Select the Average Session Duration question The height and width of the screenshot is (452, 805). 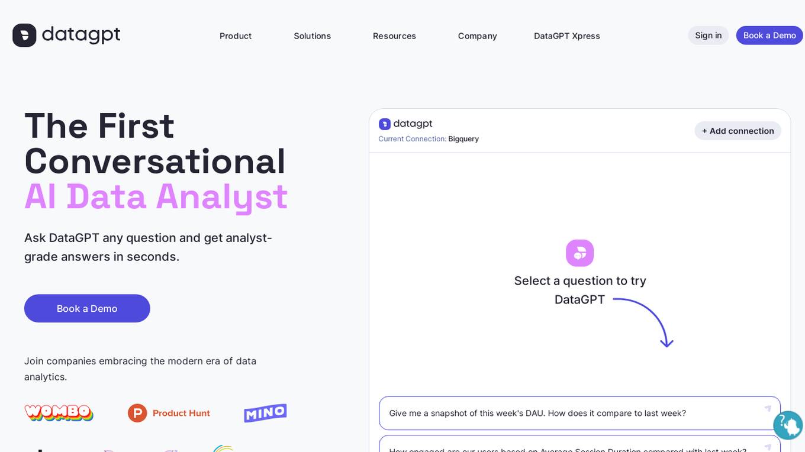click(x=579, y=444)
